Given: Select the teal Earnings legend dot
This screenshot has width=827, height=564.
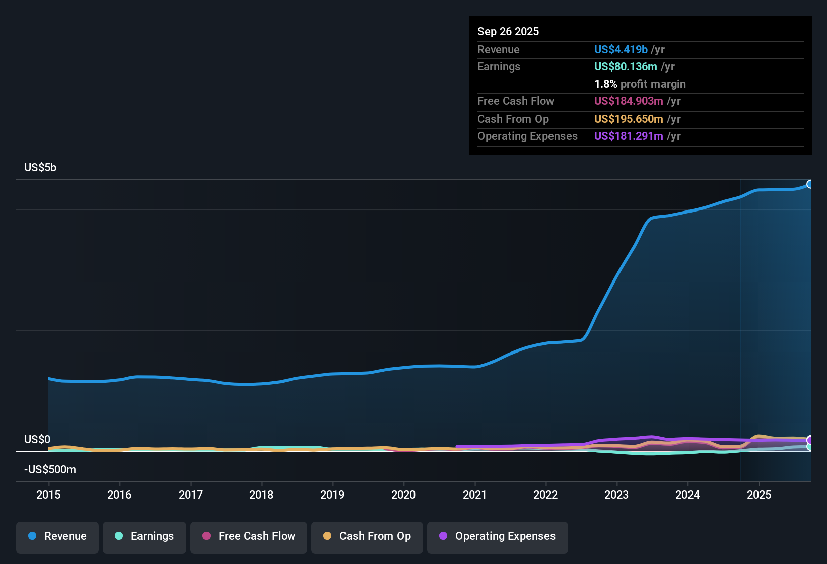Looking at the screenshot, I should [118, 537].
